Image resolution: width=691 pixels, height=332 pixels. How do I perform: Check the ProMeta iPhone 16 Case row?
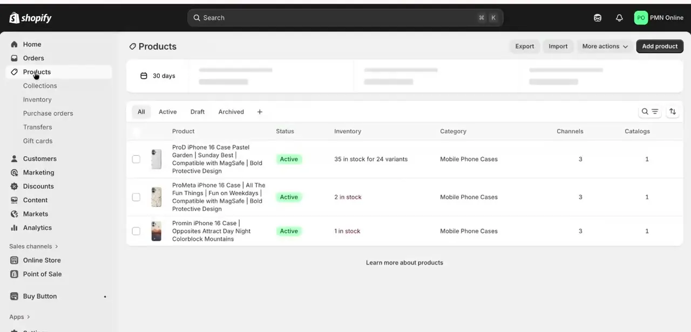tap(136, 197)
